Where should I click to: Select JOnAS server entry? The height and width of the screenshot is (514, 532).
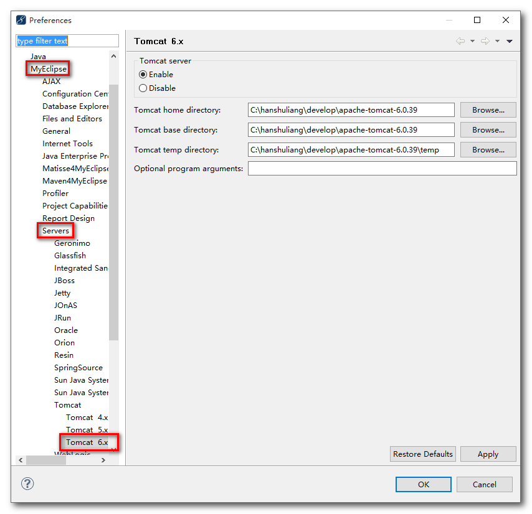point(65,306)
